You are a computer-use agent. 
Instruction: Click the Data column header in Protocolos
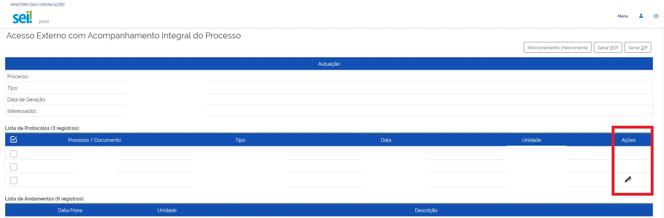(x=386, y=140)
